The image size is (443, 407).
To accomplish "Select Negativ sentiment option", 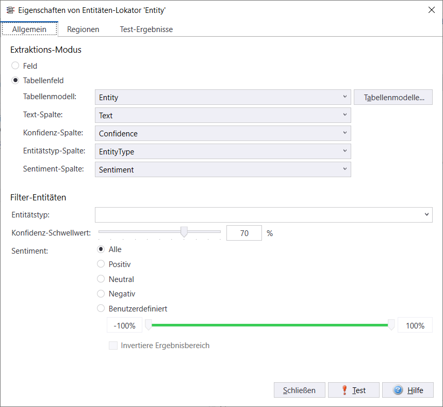I will [101, 294].
